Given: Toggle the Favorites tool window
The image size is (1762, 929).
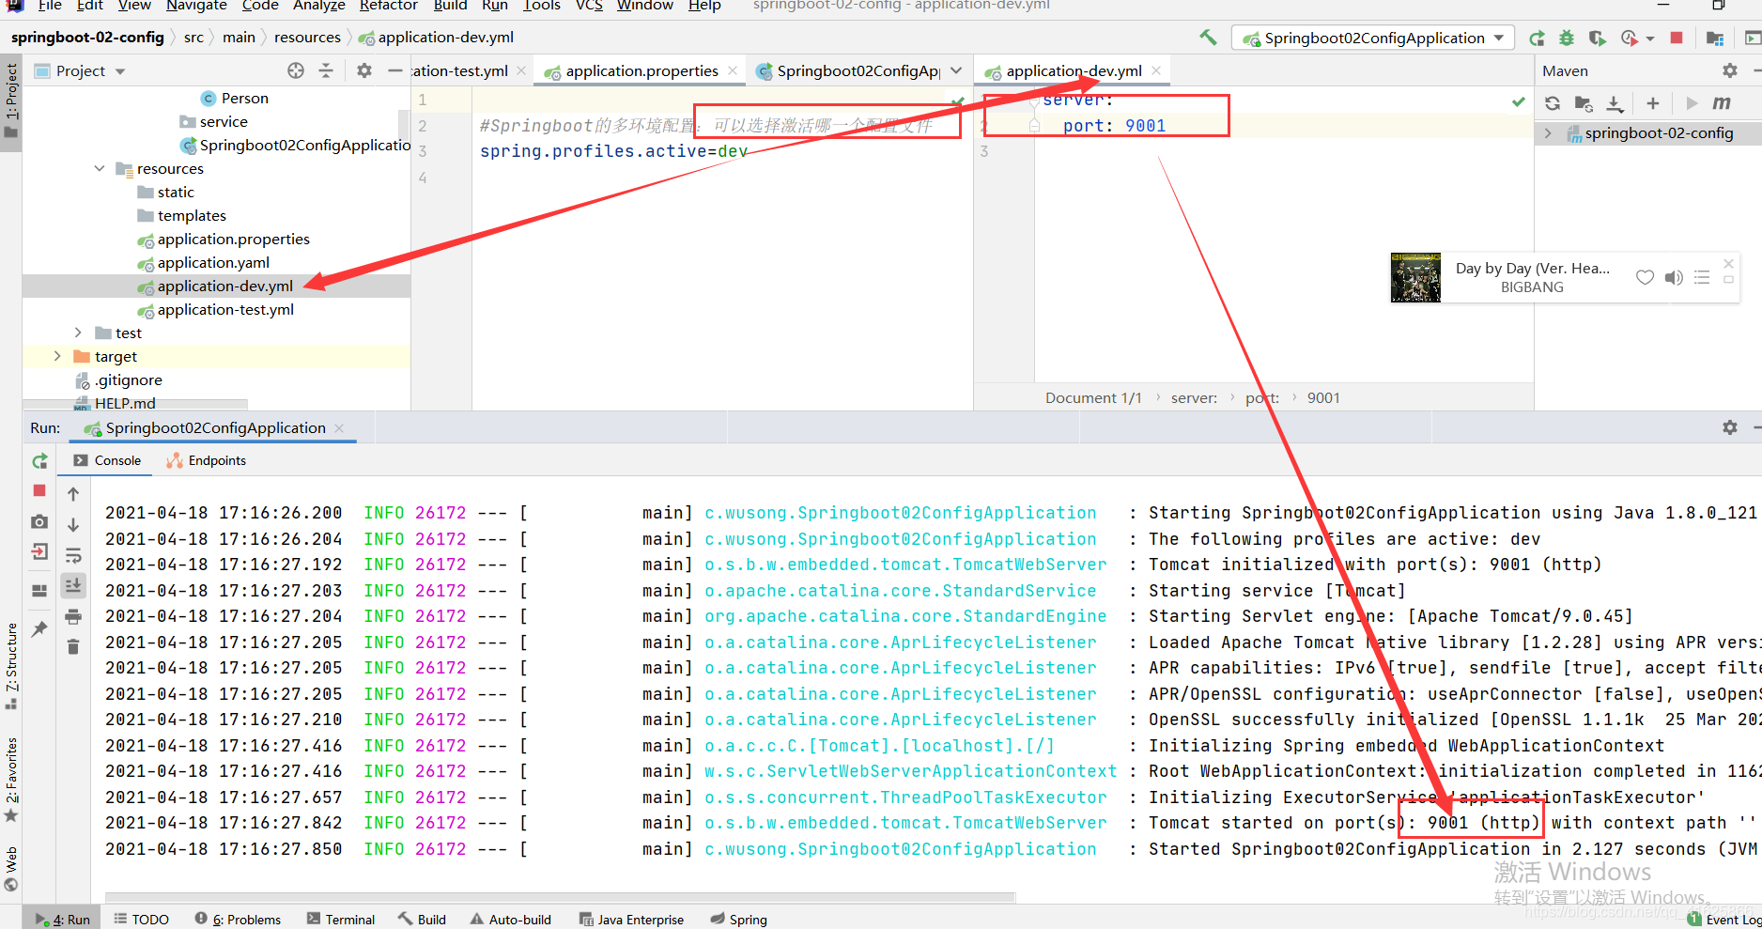Looking at the screenshot, I should pyautogui.click(x=11, y=780).
